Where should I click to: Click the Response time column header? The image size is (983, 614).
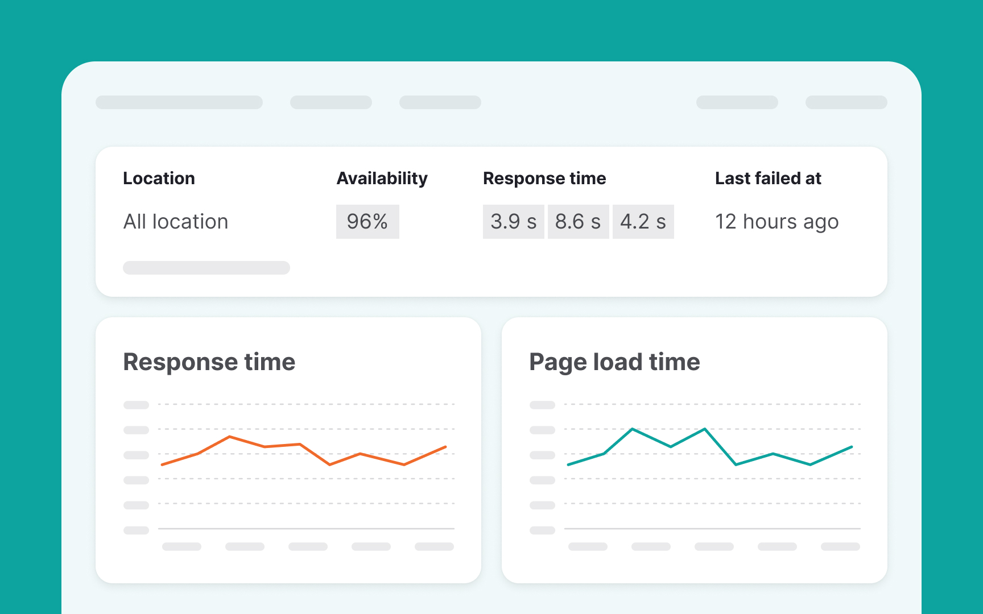click(x=544, y=179)
